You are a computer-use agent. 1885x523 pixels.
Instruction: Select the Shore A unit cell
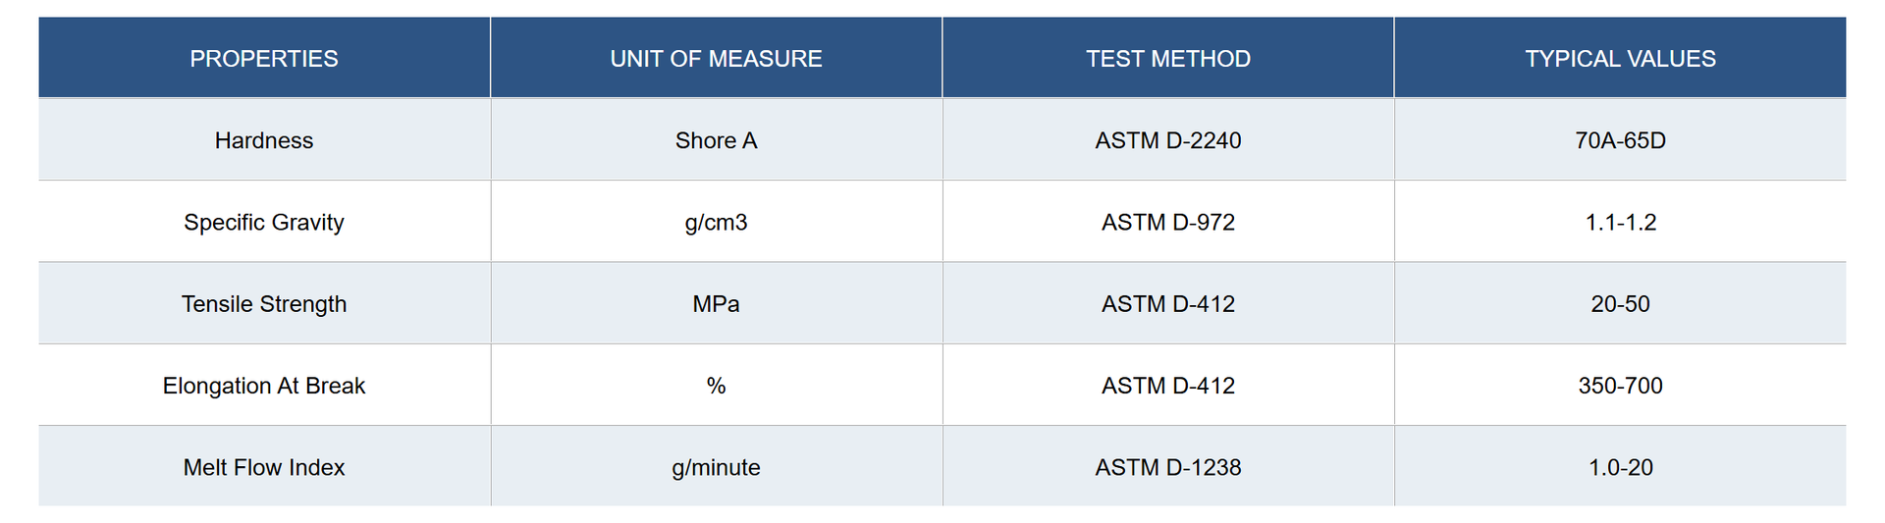tap(717, 139)
